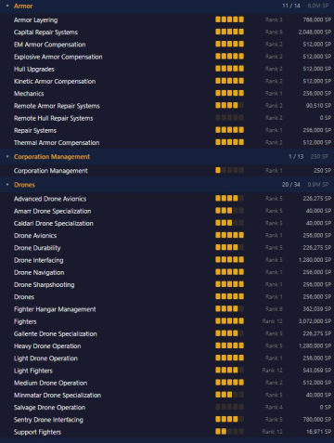Screen dimensions: 334x443
Task: Click level bar of Corporation Management skill
Action: (229, 170)
